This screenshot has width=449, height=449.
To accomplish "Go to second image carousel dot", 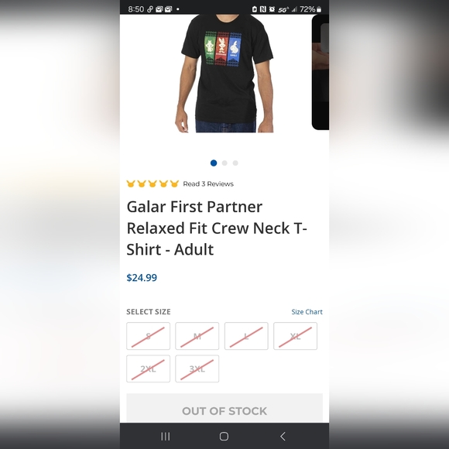I will pyautogui.click(x=224, y=163).
